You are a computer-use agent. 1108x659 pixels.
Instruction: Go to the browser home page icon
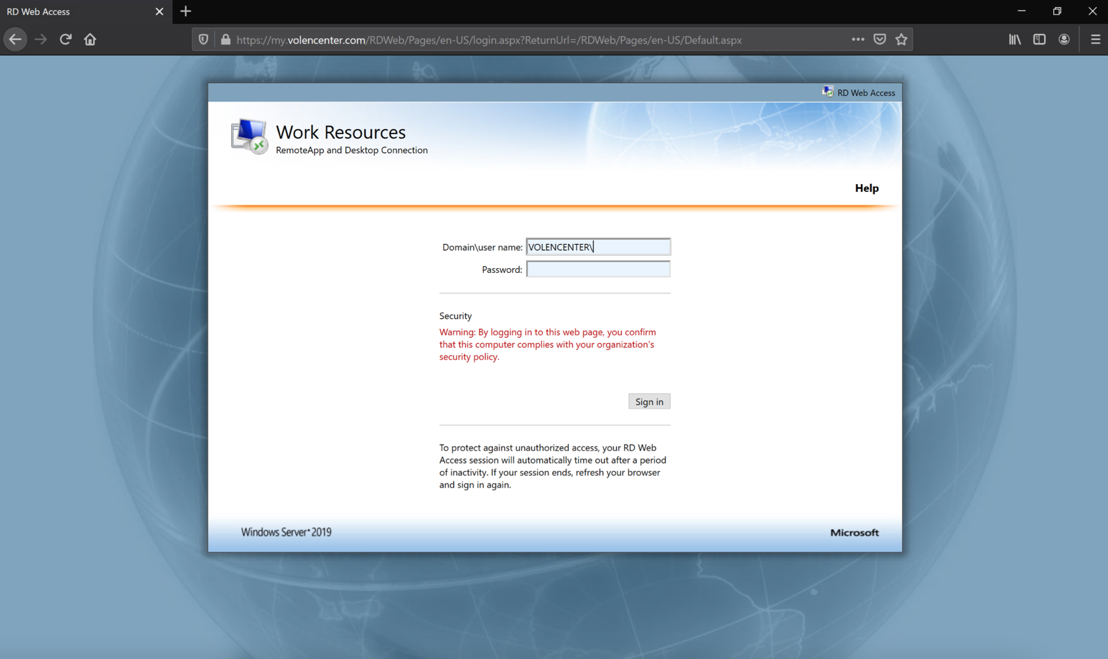90,39
